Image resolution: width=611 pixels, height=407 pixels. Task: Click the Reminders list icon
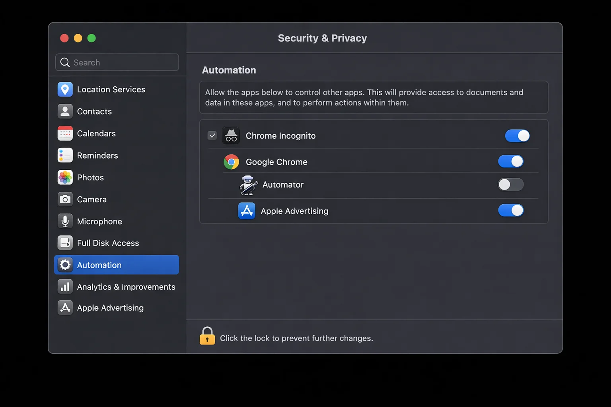(x=65, y=155)
